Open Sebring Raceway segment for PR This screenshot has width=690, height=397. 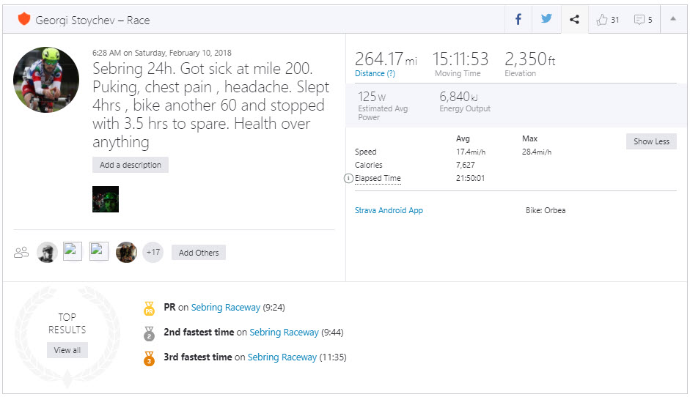point(226,308)
